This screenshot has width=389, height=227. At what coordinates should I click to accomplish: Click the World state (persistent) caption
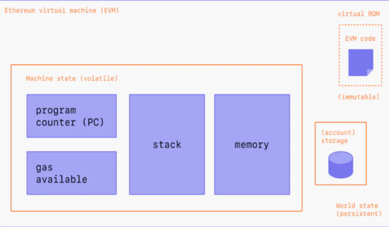[358, 210]
